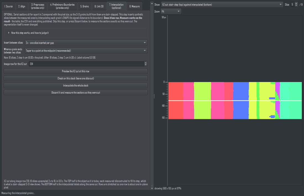Click 'Discard it and measure the sections' button
The image size is (304, 196).
76,93
